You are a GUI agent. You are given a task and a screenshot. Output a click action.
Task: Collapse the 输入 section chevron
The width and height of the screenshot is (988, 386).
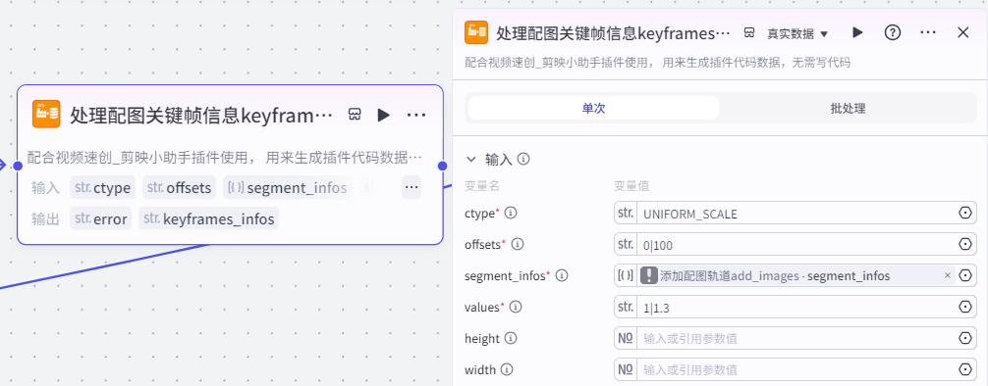tap(470, 159)
